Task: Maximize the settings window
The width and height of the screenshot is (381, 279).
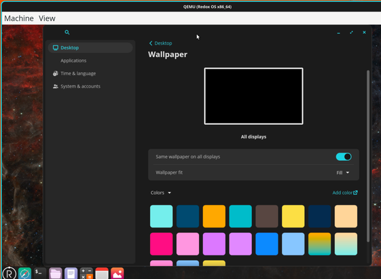Action: 351,33
